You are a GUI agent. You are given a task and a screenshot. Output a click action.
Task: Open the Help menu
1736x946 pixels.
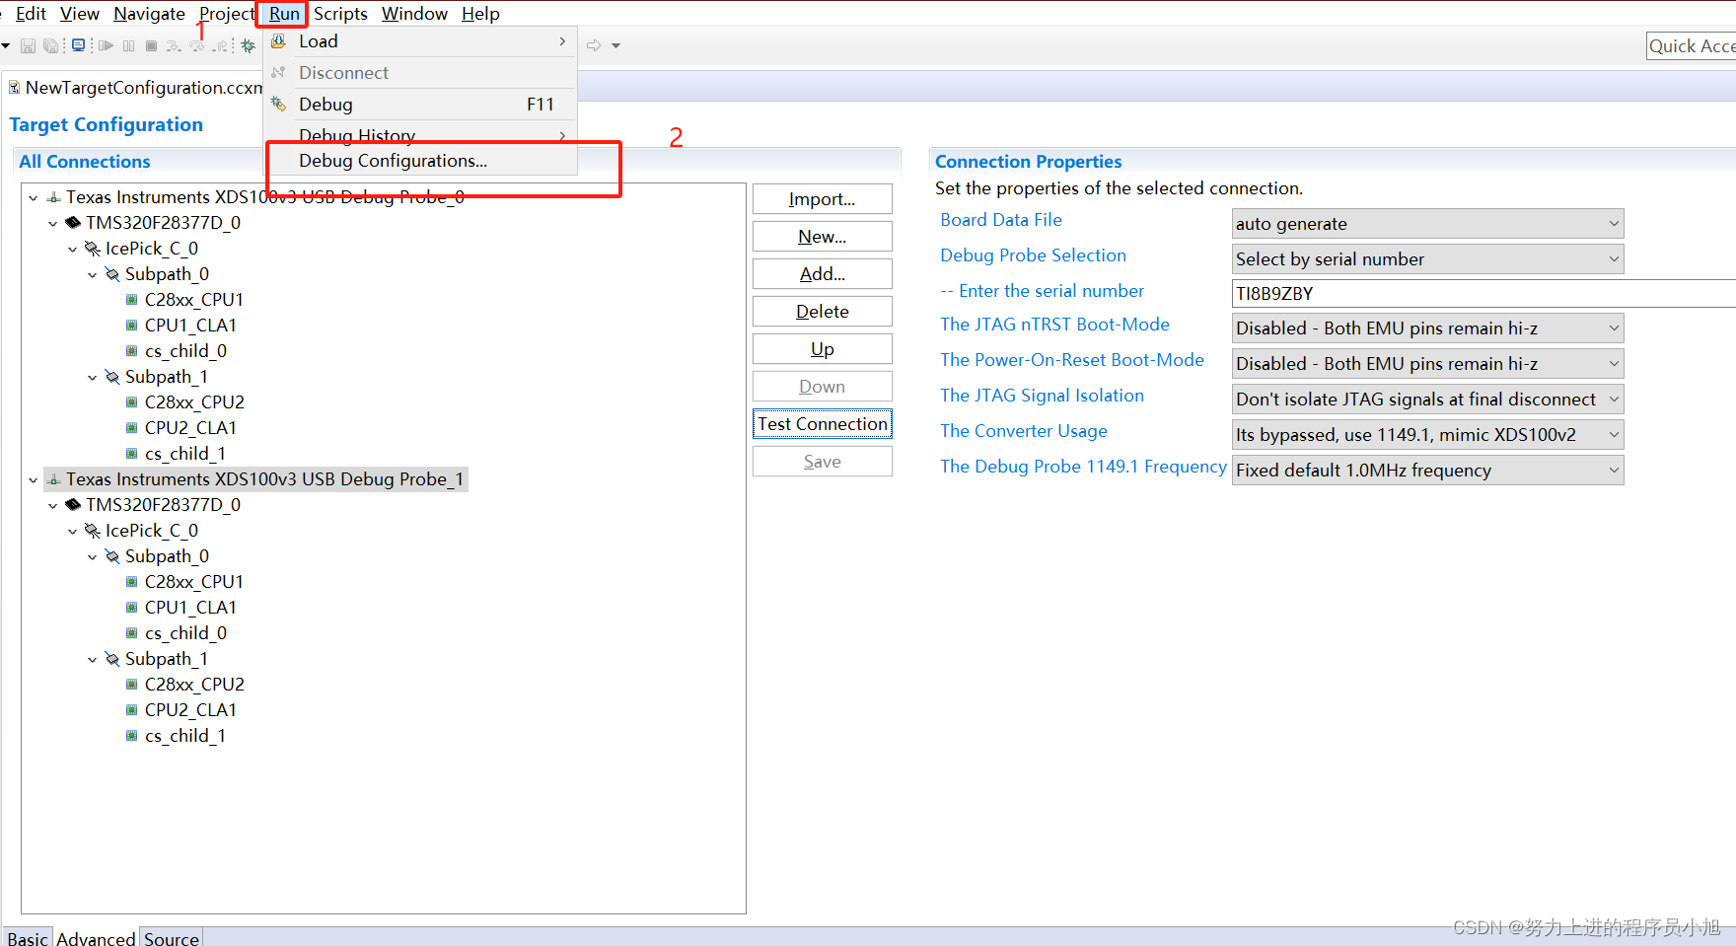point(480,14)
